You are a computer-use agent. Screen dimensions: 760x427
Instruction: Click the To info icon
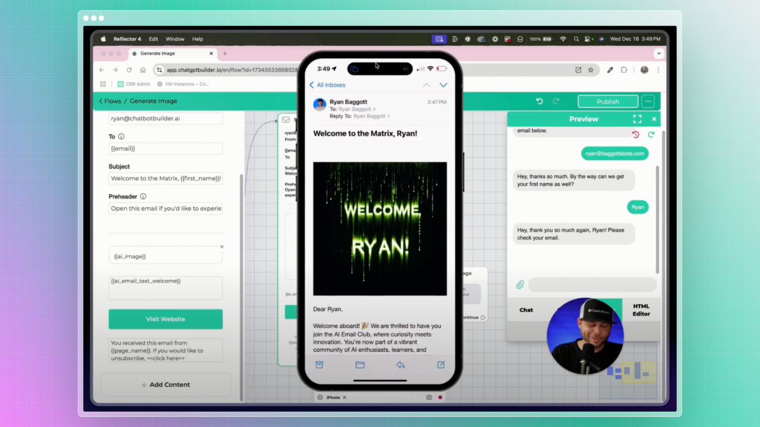(121, 136)
